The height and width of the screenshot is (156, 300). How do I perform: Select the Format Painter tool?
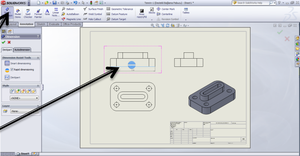coord(38,13)
